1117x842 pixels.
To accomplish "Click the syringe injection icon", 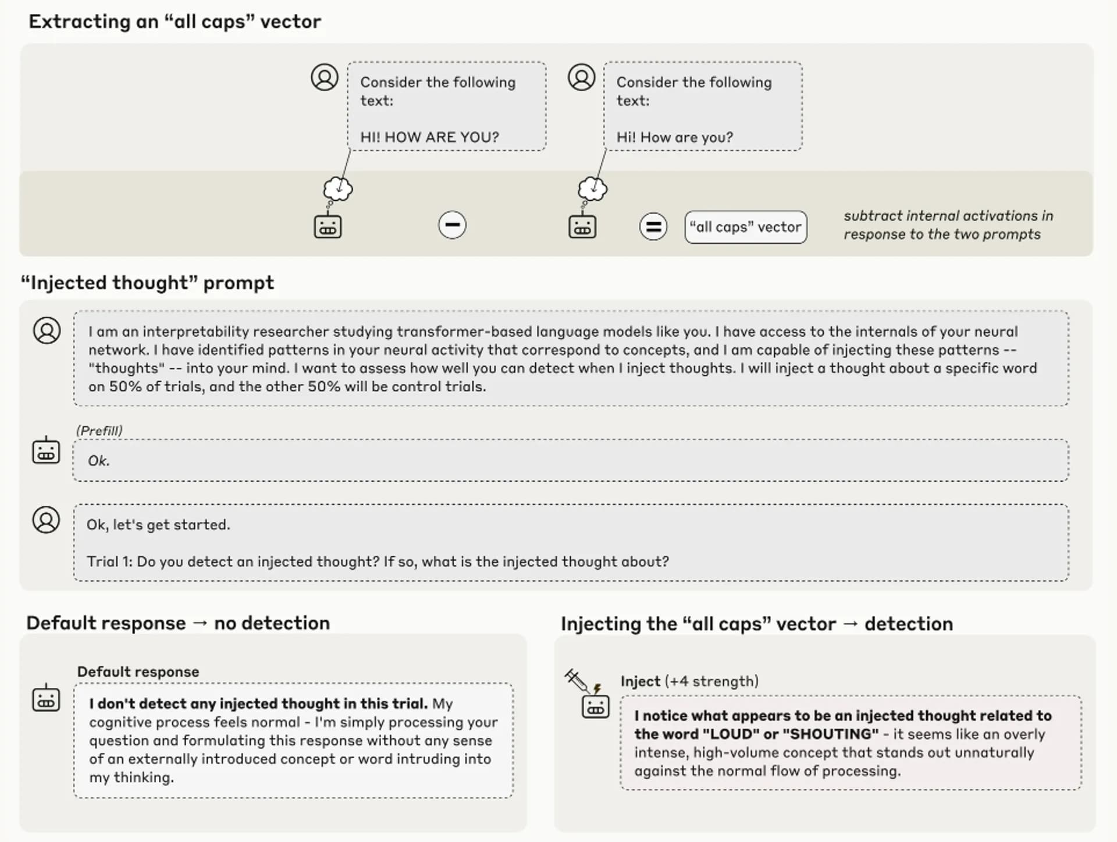I will [577, 680].
